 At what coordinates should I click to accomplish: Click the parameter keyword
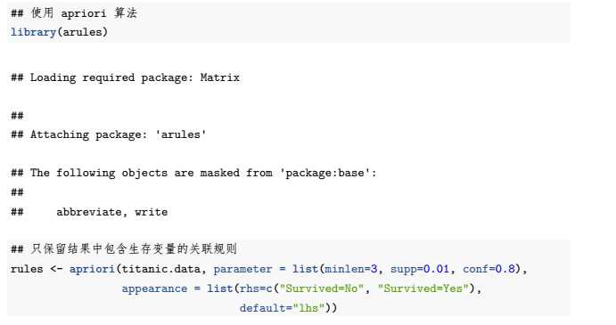coord(242,269)
